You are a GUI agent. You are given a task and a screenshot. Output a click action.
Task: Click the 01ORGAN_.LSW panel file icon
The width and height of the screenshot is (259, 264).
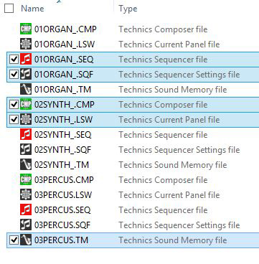(x=26, y=44)
